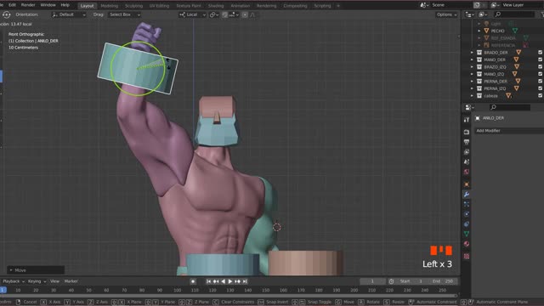Open the Output properties tab
Image resolution: width=544 pixels, height=306 pixels.
[x=467, y=142]
